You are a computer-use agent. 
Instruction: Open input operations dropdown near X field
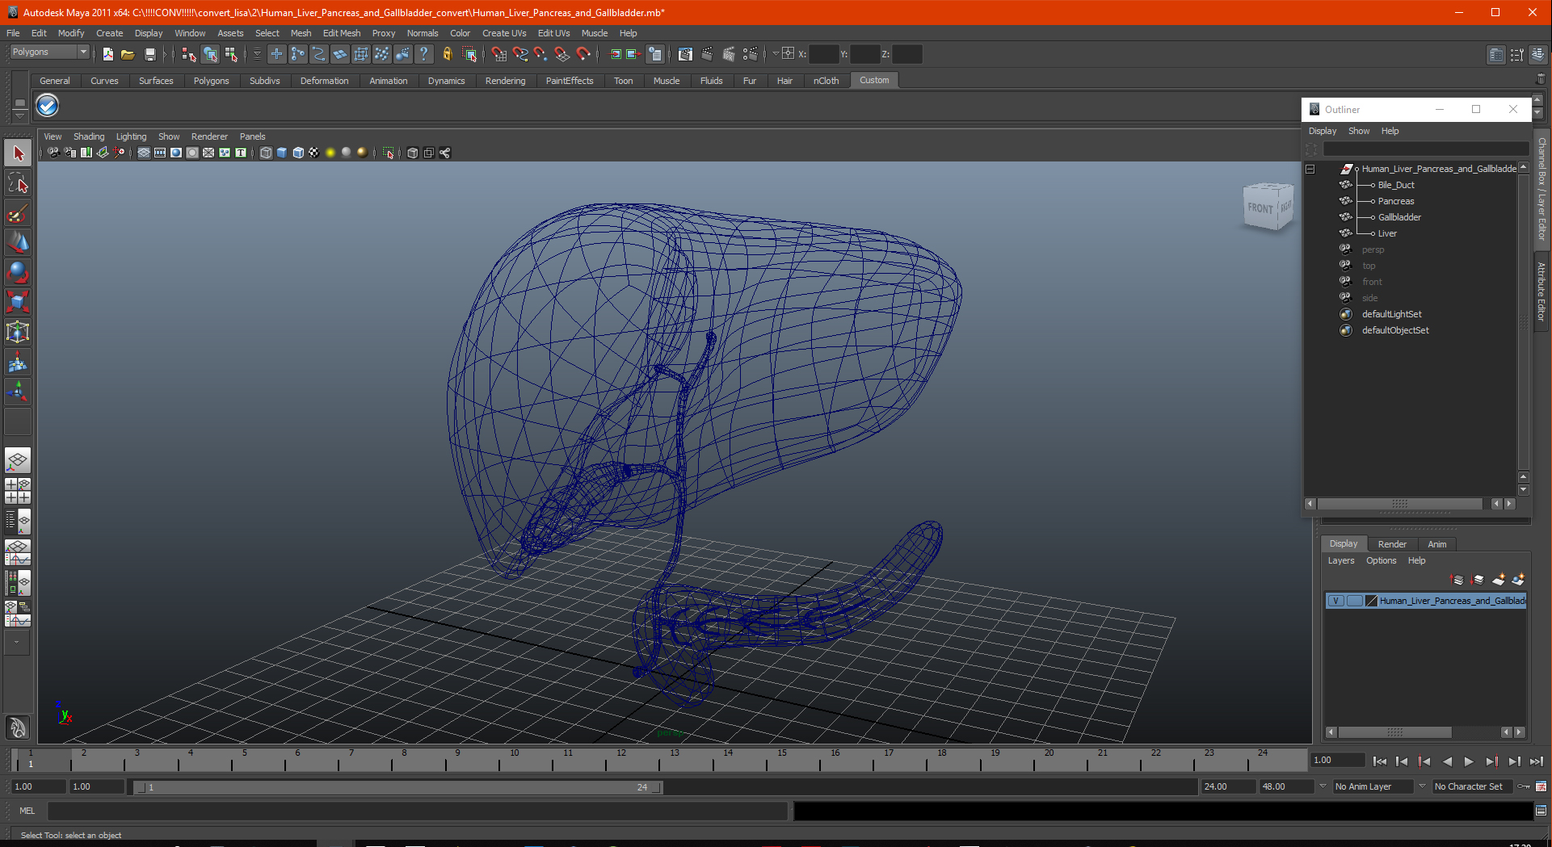[x=776, y=54]
